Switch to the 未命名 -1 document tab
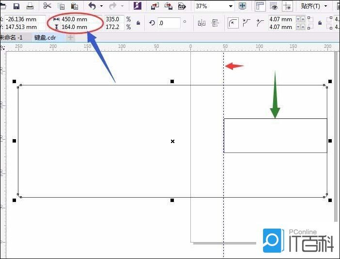This screenshot has height=259, width=340. click(x=15, y=38)
